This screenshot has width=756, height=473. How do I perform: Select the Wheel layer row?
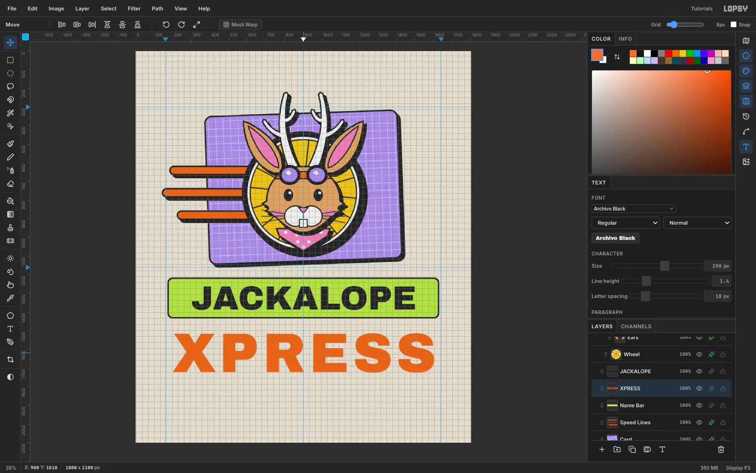click(x=661, y=354)
